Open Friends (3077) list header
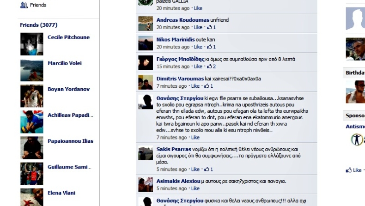 point(39,25)
